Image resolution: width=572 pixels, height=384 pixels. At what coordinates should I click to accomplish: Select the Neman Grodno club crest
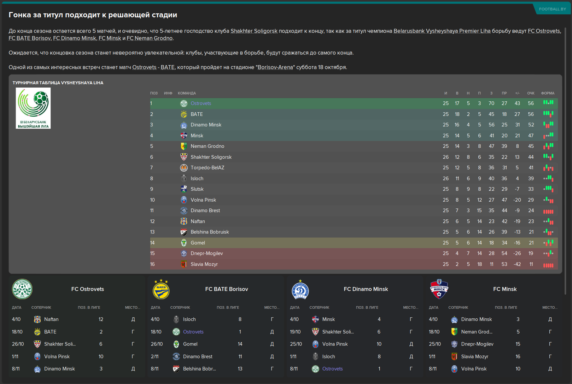click(184, 146)
